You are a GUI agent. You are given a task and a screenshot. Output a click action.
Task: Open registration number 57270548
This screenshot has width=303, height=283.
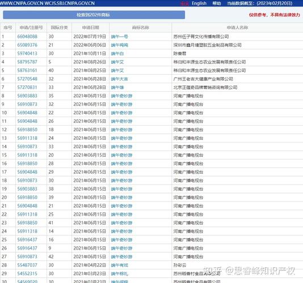click(x=27, y=79)
